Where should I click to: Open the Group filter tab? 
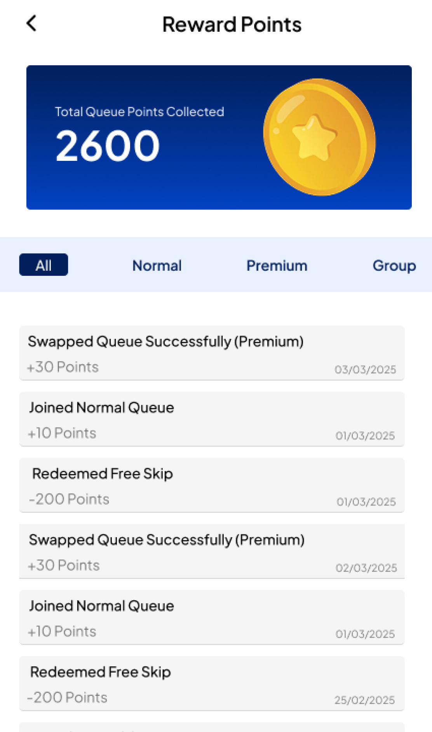(x=394, y=266)
